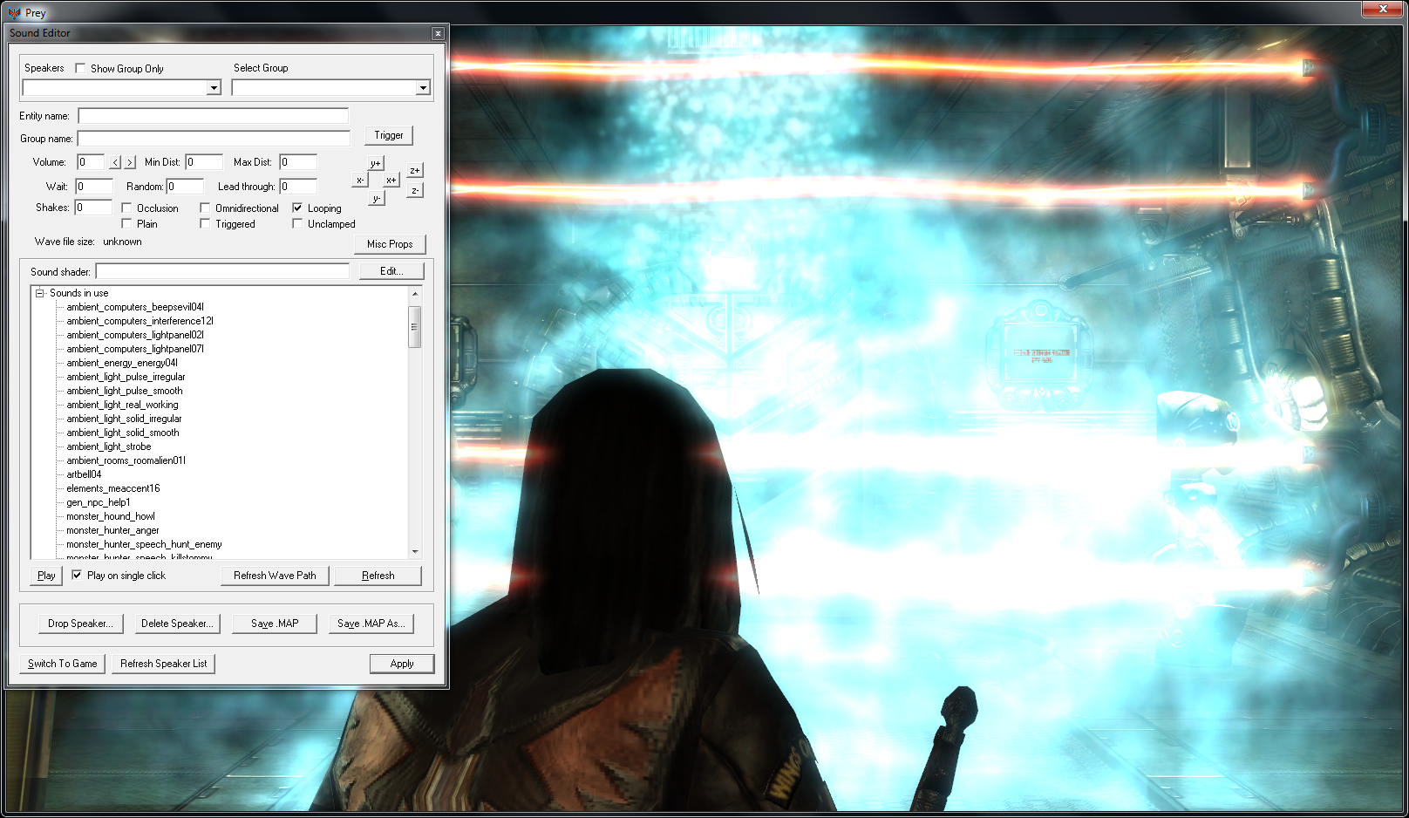The height and width of the screenshot is (818, 1409).
Task: Nudge speaker with x- button
Action: [359, 180]
